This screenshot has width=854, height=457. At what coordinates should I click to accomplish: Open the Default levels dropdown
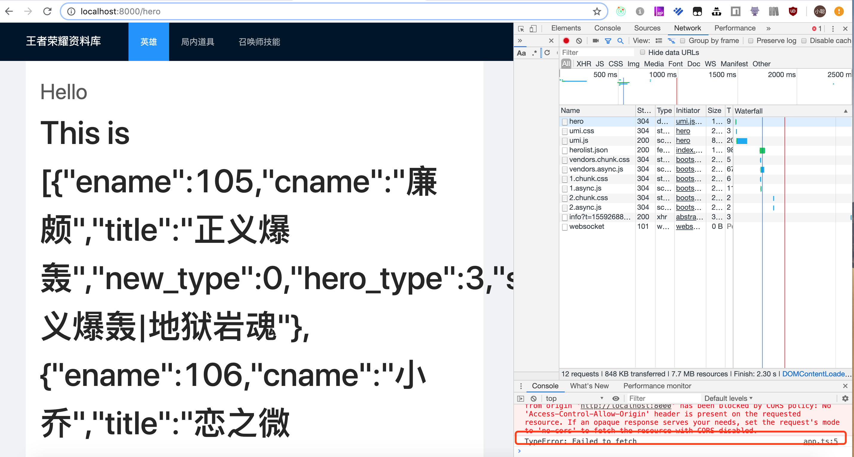[x=728, y=398]
